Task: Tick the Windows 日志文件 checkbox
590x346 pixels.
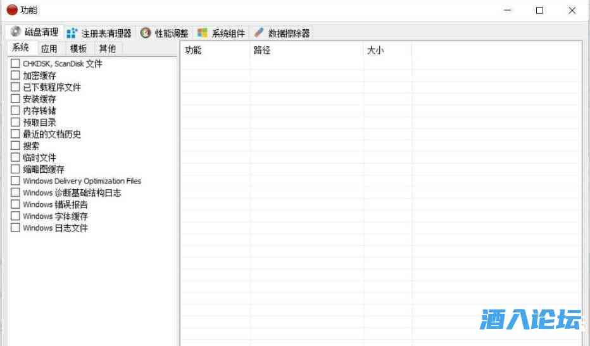Action: pyautogui.click(x=15, y=228)
